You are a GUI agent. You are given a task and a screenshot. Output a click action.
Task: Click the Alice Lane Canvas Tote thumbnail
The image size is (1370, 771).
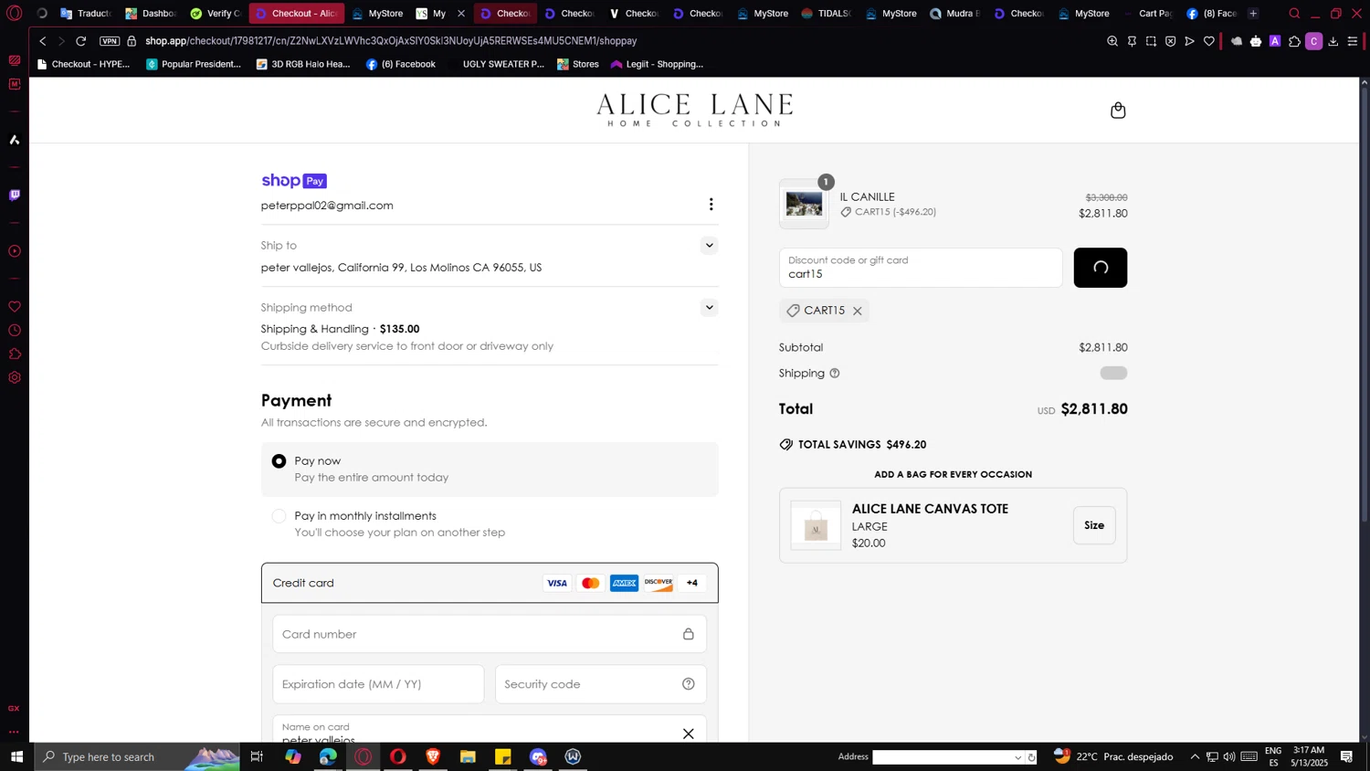click(816, 525)
